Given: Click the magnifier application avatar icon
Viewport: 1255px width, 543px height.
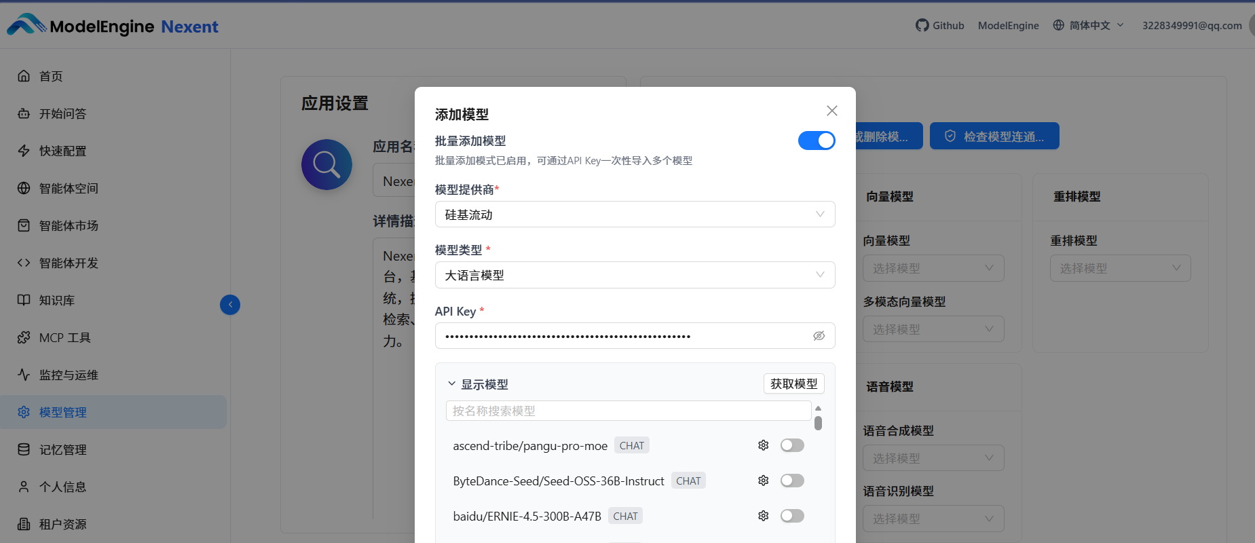Looking at the screenshot, I should click(x=326, y=164).
